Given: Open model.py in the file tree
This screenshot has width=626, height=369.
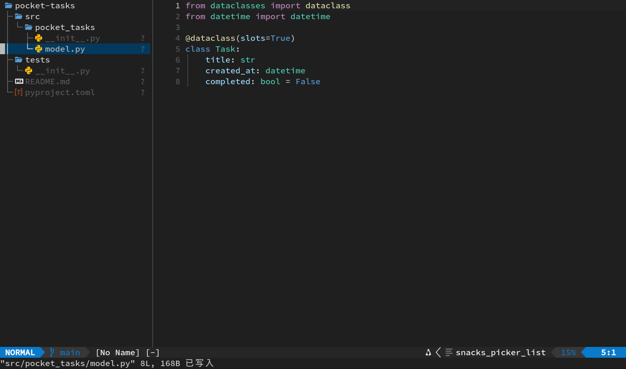Looking at the screenshot, I should 65,49.
